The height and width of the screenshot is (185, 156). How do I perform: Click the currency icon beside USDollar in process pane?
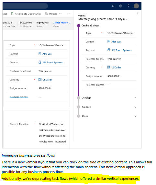[109, 67]
